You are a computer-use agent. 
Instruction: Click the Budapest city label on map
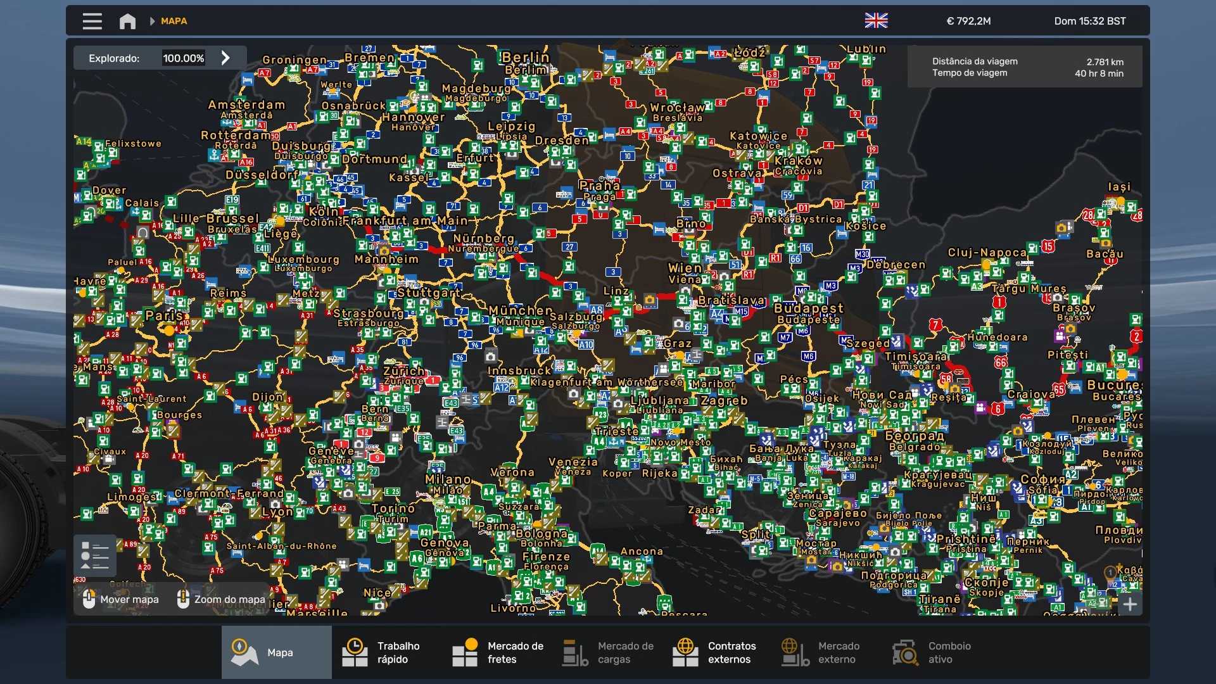(x=809, y=308)
